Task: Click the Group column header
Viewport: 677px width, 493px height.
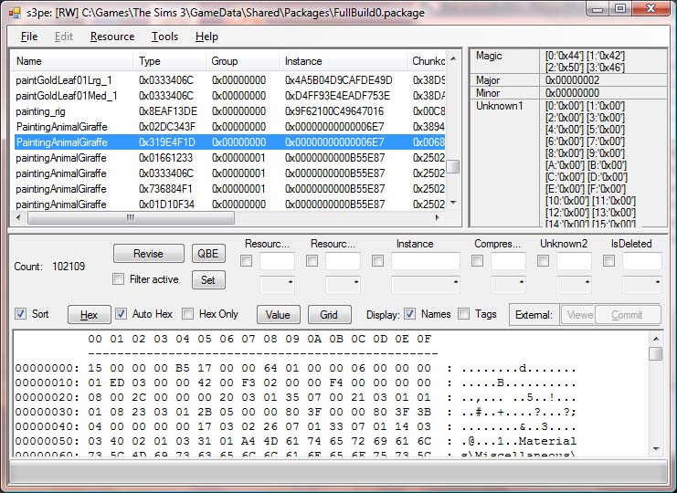Action: point(243,61)
